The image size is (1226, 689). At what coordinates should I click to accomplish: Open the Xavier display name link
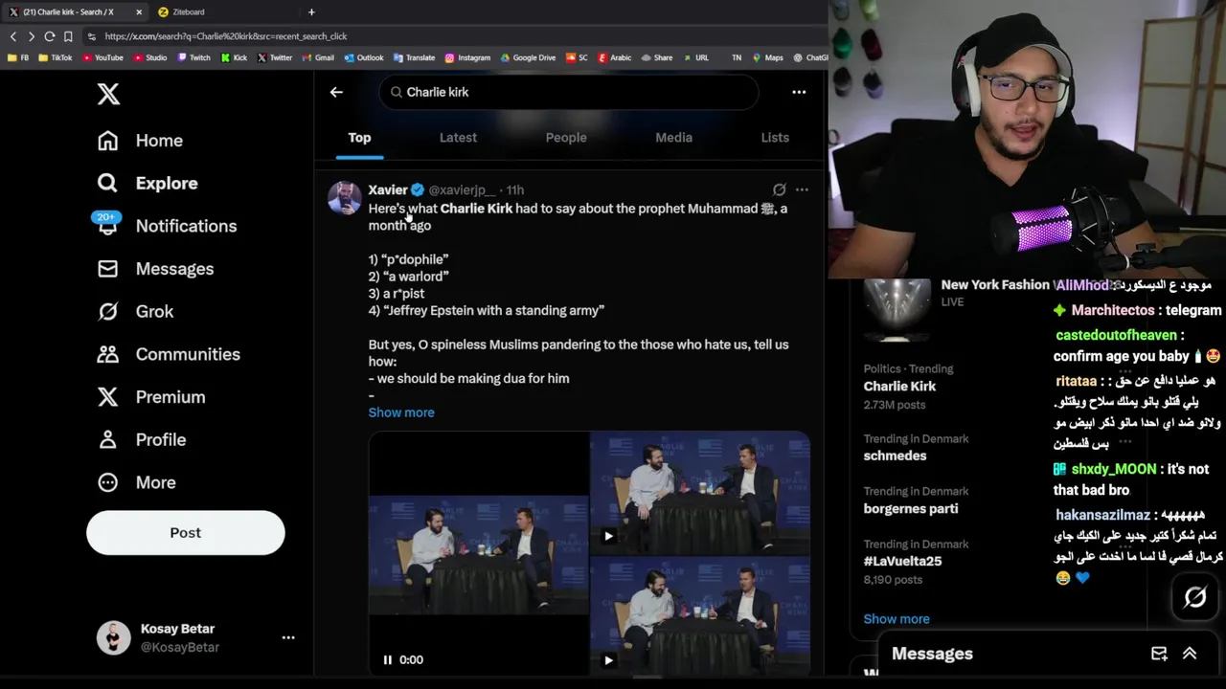click(x=388, y=190)
